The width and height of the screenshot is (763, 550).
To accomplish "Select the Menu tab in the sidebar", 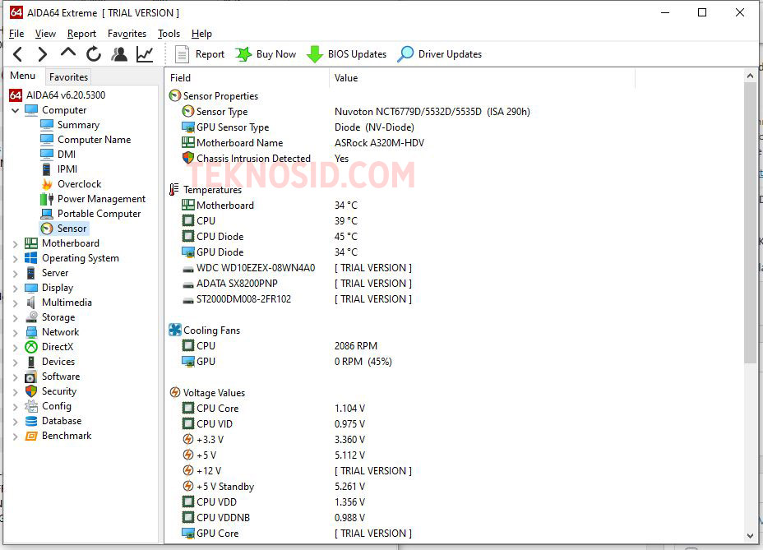I will point(22,76).
